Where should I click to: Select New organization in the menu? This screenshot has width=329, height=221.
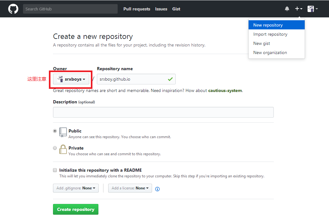[x=277, y=52]
